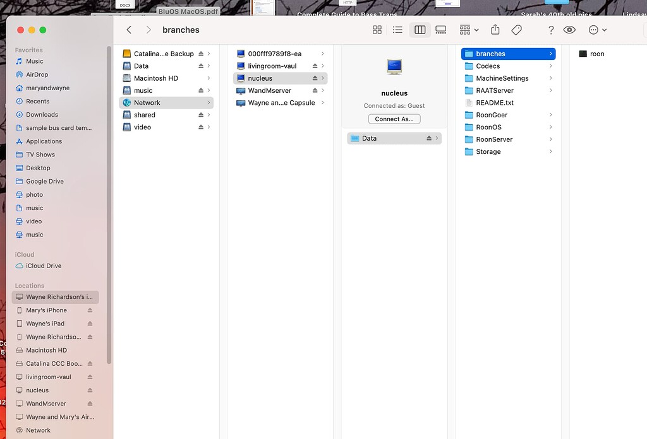Select the Storage folder

click(488, 151)
